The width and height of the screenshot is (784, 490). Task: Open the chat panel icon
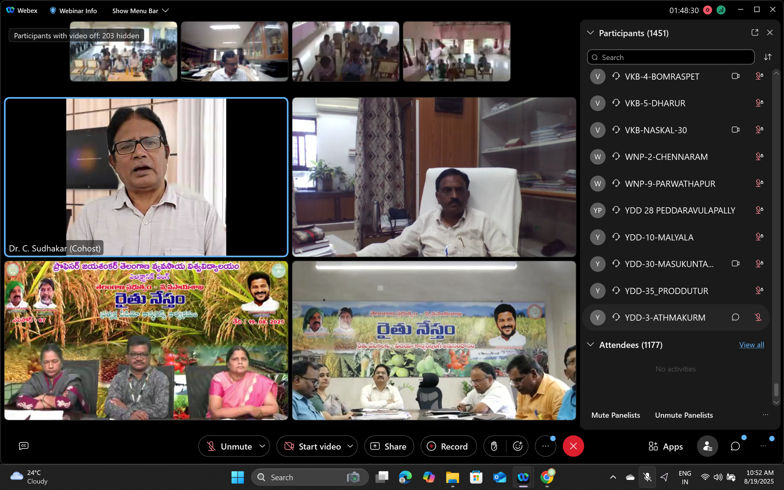[x=735, y=446]
